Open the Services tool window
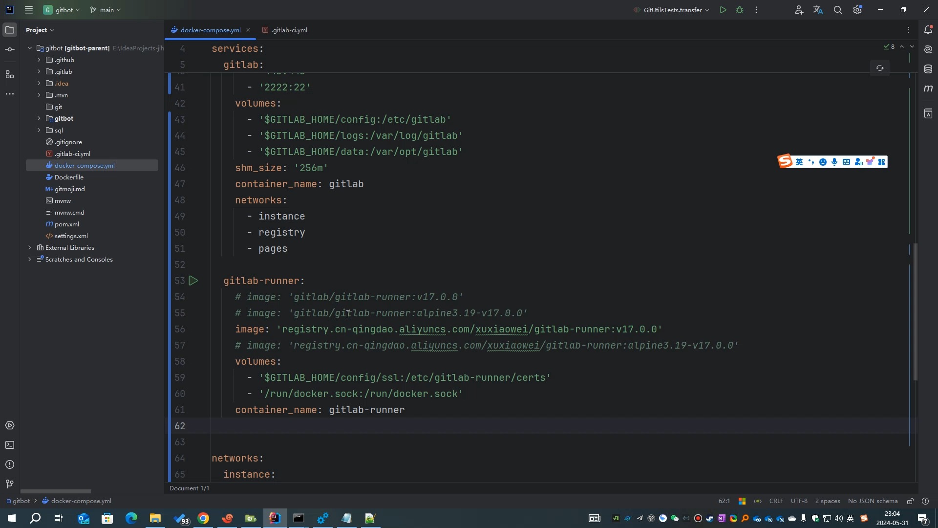Image resolution: width=938 pixels, height=528 pixels. [10, 425]
